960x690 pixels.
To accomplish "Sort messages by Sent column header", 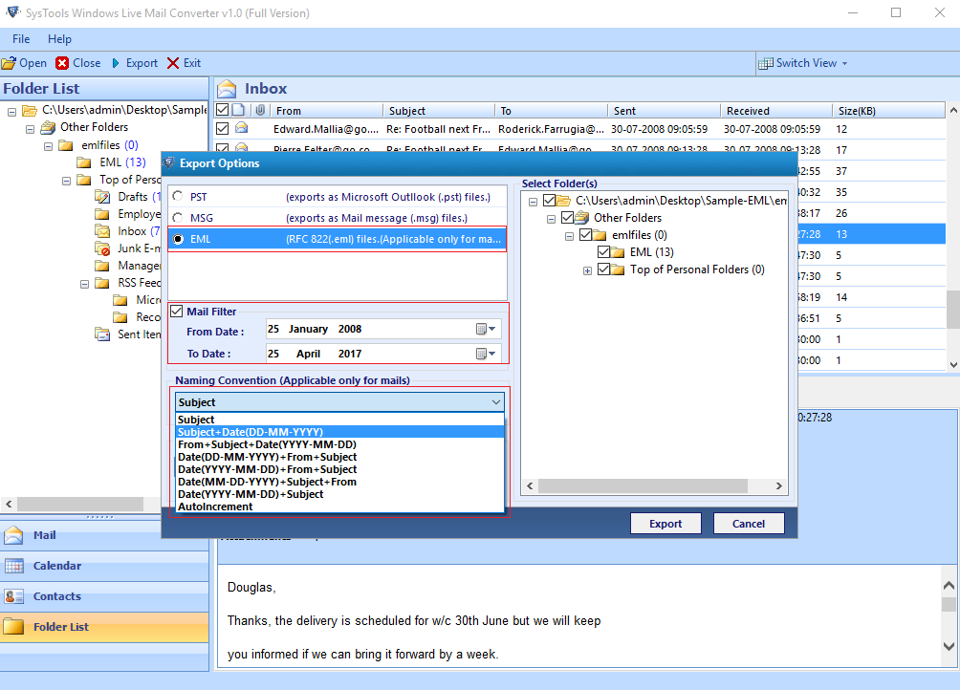I will [x=664, y=110].
